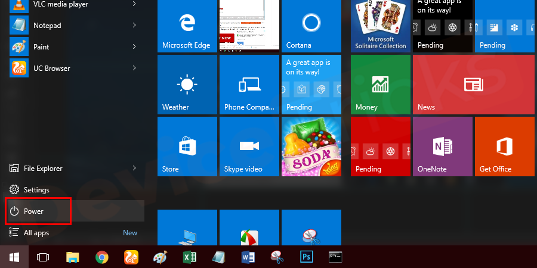Click the Power option
The image size is (537, 268).
(75, 211)
